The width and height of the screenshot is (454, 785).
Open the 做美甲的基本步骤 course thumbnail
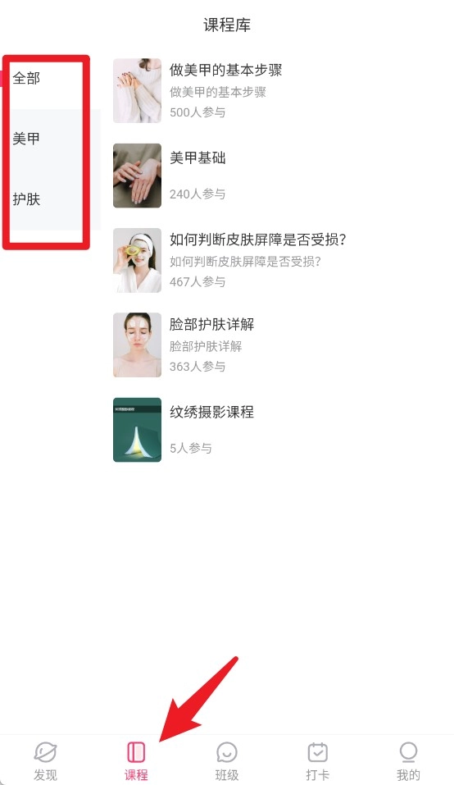[137, 90]
